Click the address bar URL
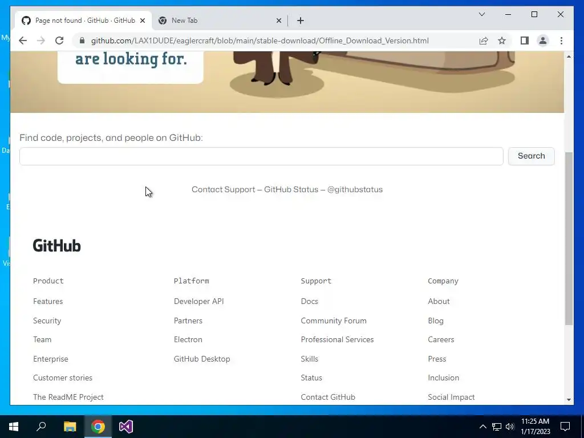 (259, 40)
